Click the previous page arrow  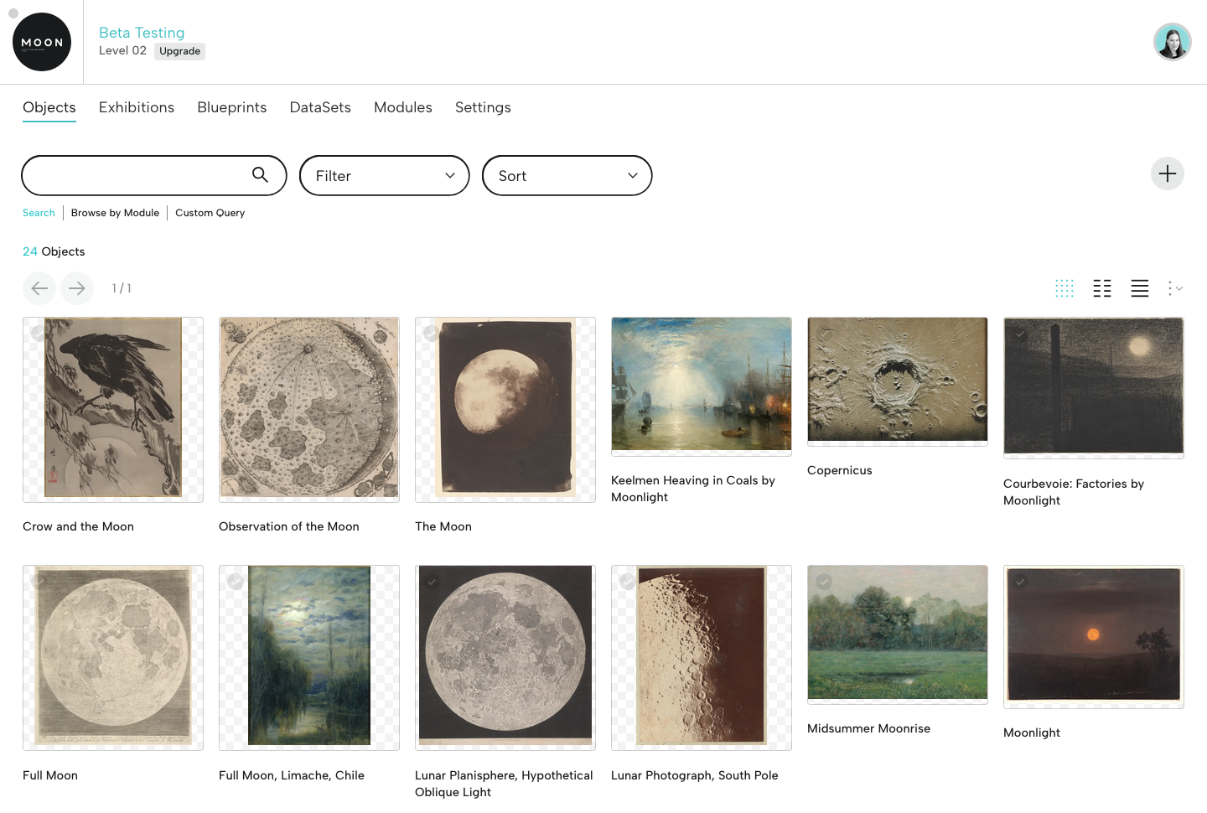click(x=39, y=287)
